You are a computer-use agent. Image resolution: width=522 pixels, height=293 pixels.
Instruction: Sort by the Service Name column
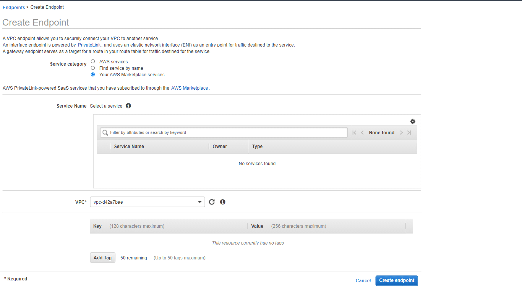[129, 146]
